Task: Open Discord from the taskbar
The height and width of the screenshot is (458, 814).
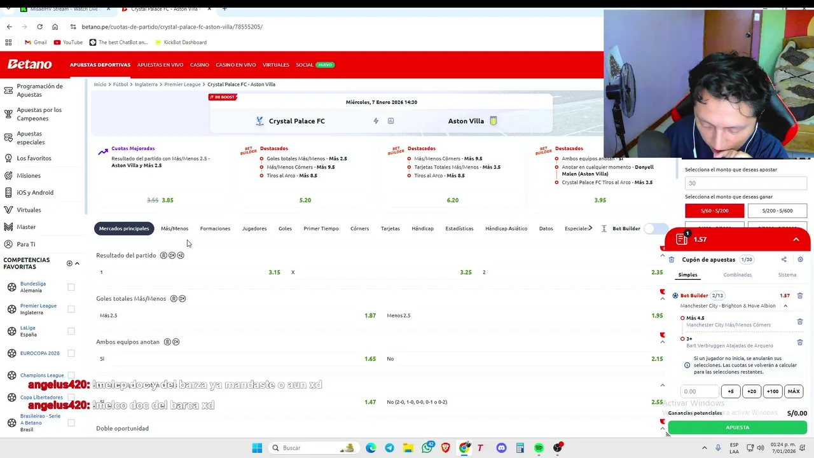Action: tap(501, 448)
